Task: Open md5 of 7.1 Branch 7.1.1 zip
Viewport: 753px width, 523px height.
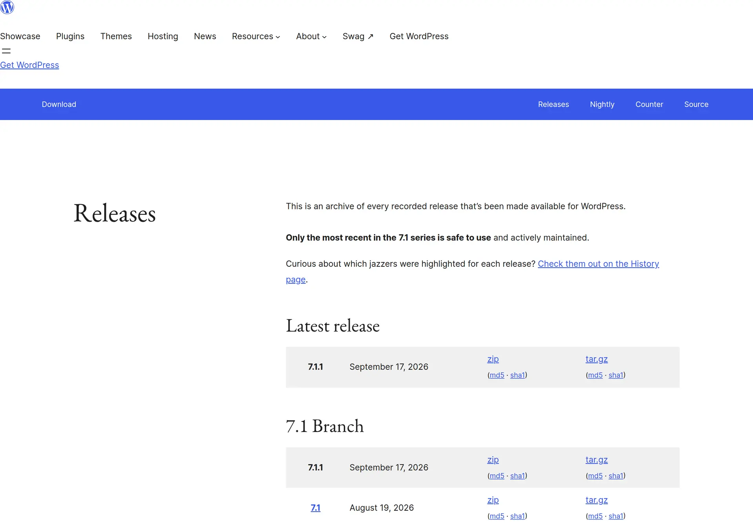Action: click(x=497, y=476)
